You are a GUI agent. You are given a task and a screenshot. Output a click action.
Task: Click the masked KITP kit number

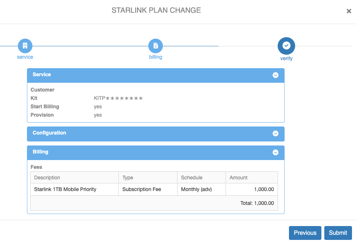click(118, 98)
